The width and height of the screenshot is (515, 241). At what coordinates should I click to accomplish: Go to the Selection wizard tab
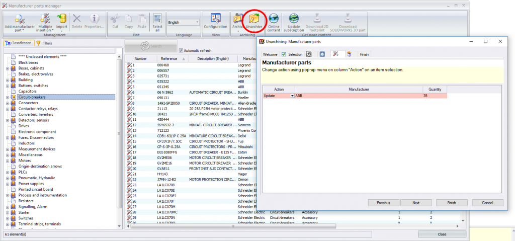(x=292, y=54)
